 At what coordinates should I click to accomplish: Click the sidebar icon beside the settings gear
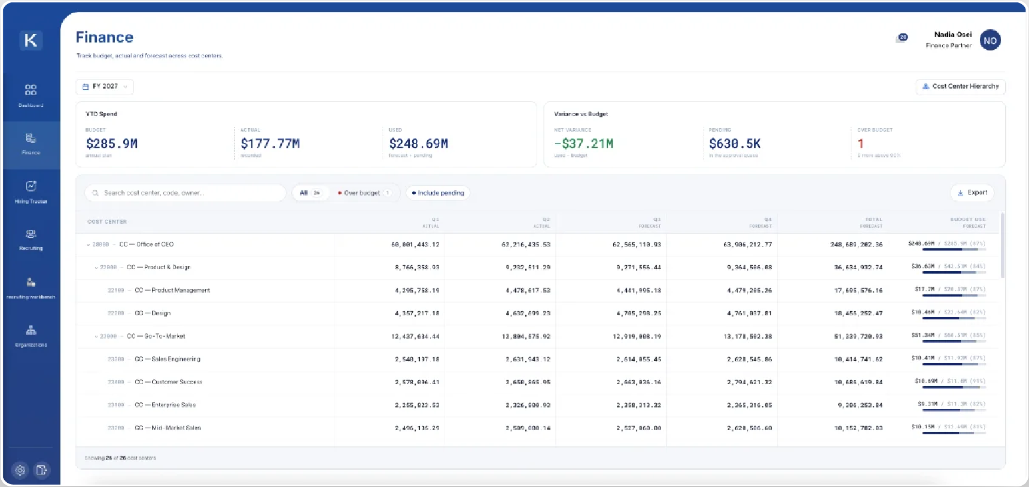[41, 470]
